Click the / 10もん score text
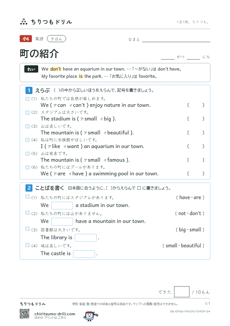230x326 pixels. 201,292
